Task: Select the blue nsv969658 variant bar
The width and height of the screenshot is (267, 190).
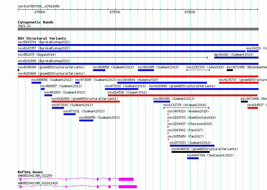Action: click(x=86, y=120)
